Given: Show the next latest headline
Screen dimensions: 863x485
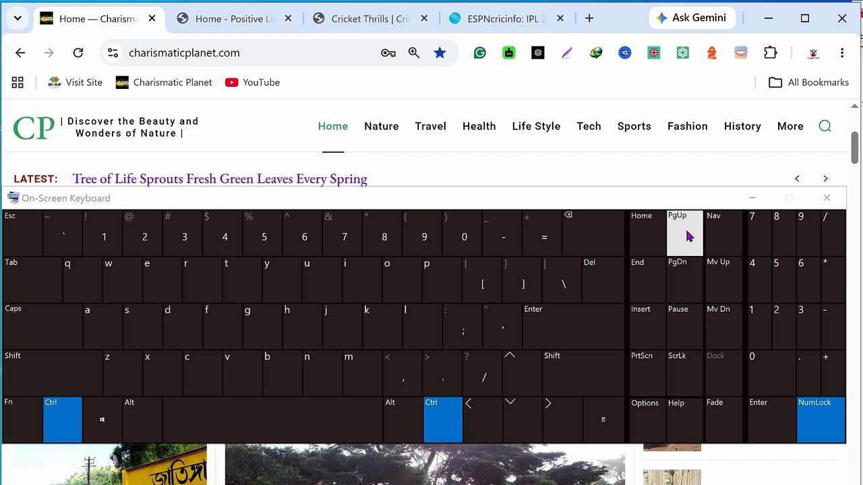Looking at the screenshot, I should point(825,179).
